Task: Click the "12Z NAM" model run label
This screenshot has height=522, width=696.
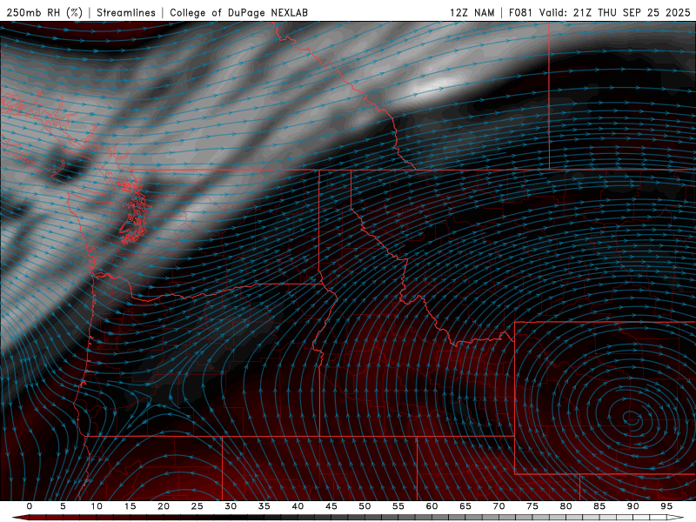Action: point(472,12)
